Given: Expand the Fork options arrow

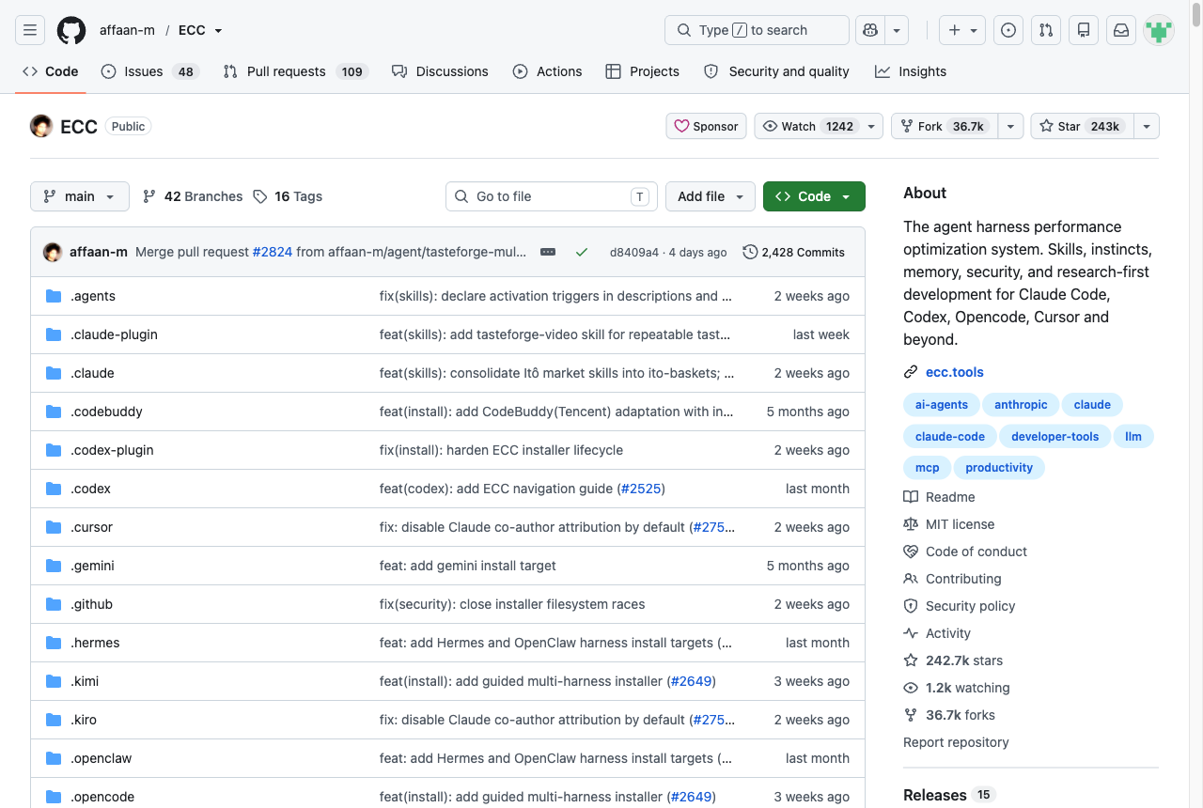Looking at the screenshot, I should coord(1010,126).
